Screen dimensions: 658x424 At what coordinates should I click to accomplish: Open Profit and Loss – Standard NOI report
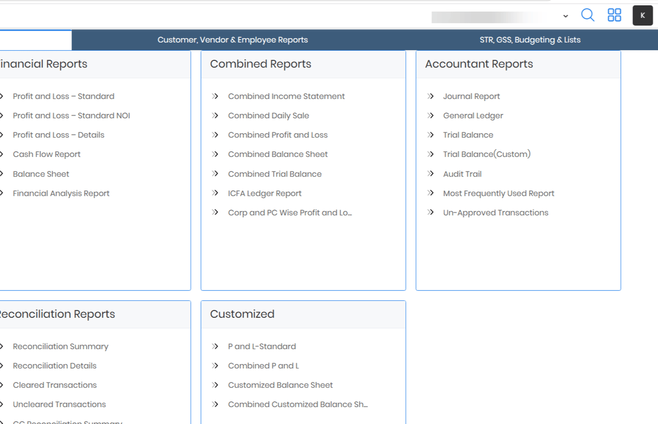72,115
